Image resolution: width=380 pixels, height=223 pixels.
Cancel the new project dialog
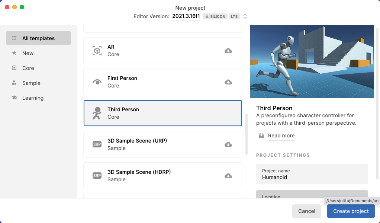[x=307, y=211]
